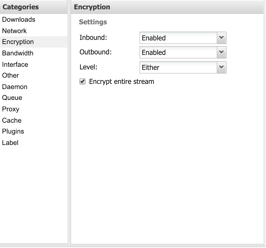
Task: Select the Cache category
Action: tap(12, 120)
